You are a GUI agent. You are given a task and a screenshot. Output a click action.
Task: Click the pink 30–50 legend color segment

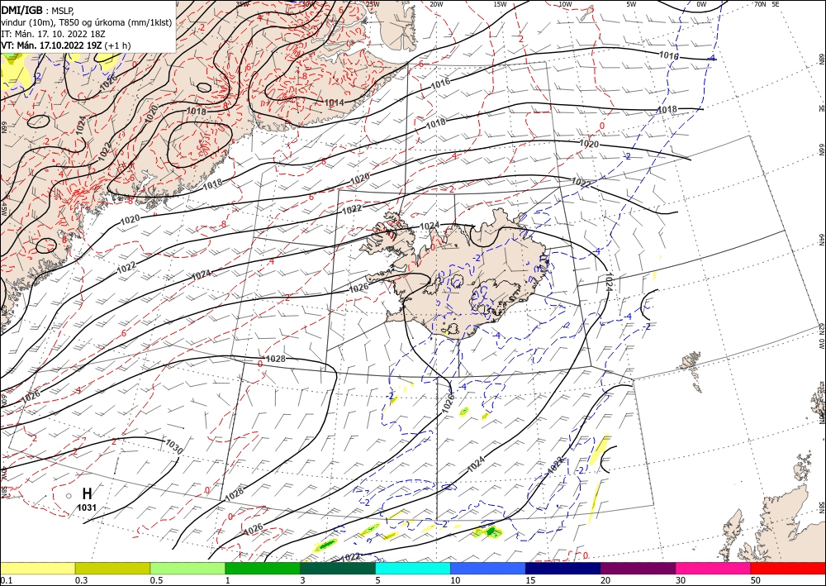(714, 568)
